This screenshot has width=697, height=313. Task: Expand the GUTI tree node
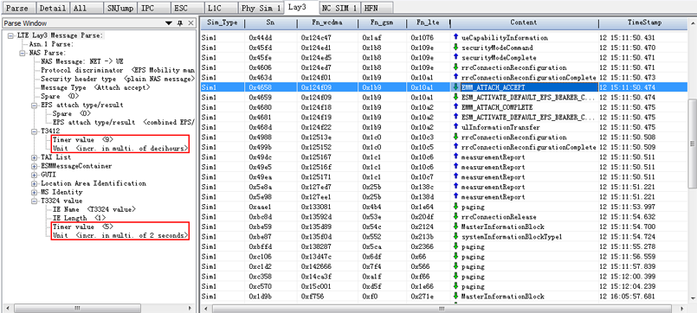(35, 175)
